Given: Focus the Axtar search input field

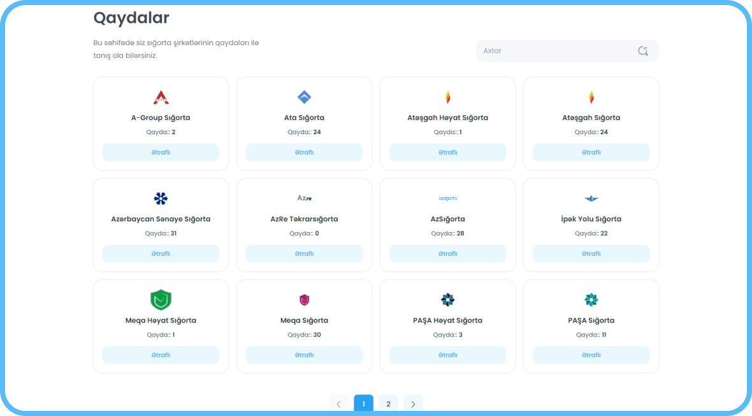Looking at the screenshot, I should 554,51.
